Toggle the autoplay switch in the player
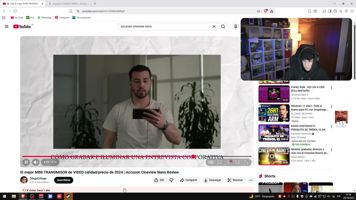Image resolution: width=356 pixels, height=200 pixels. point(211,162)
